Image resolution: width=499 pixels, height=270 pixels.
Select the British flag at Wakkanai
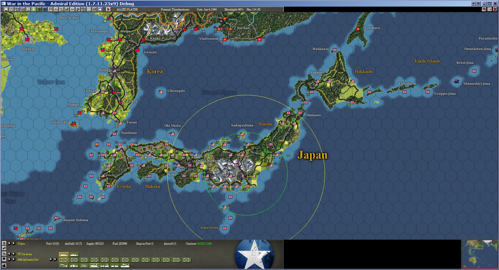coord(335,50)
